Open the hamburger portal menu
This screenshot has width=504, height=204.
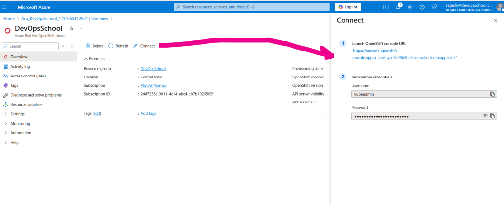[6, 7]
